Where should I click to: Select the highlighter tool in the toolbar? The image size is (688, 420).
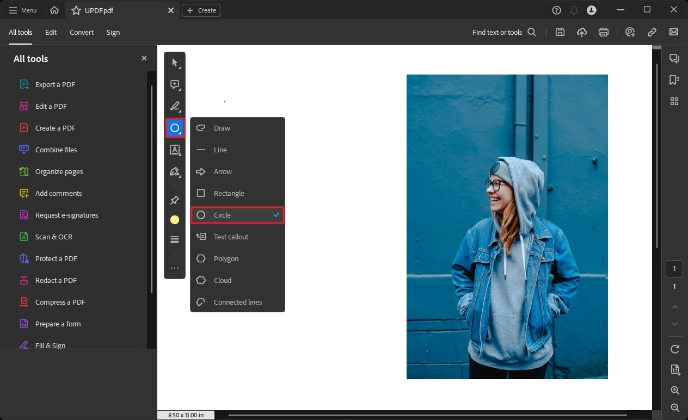point(175,106)
